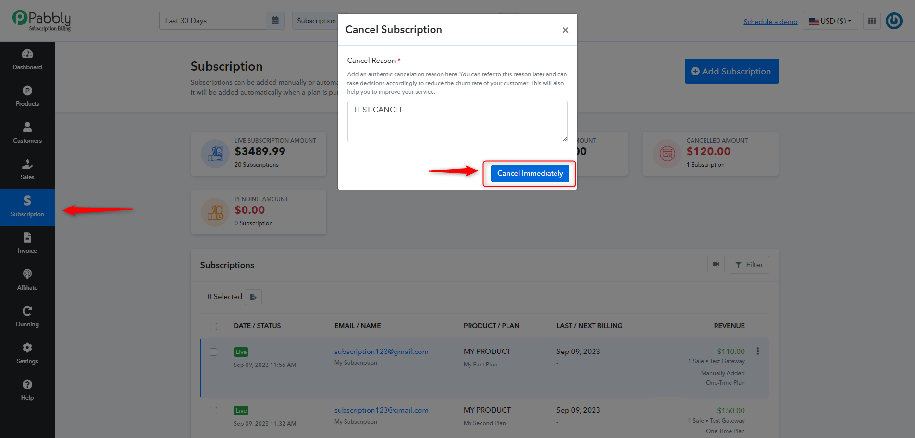Open the Last 30 Days date range selector
Image resolution: width=915 pixels, height=438 pixels.
pos(212,21)
